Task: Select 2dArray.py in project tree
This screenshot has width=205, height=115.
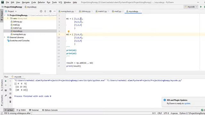Action: (17, 22)
